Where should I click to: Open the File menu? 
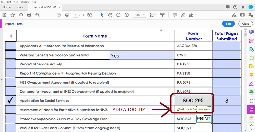point(3,2)
